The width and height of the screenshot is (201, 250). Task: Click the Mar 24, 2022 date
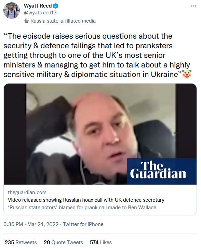coord(43,224)
